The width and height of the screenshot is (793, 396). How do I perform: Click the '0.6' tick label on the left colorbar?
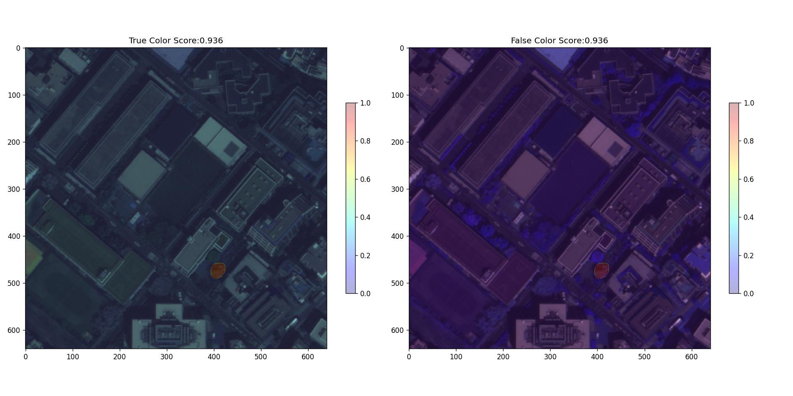click(x=365, y=179)
